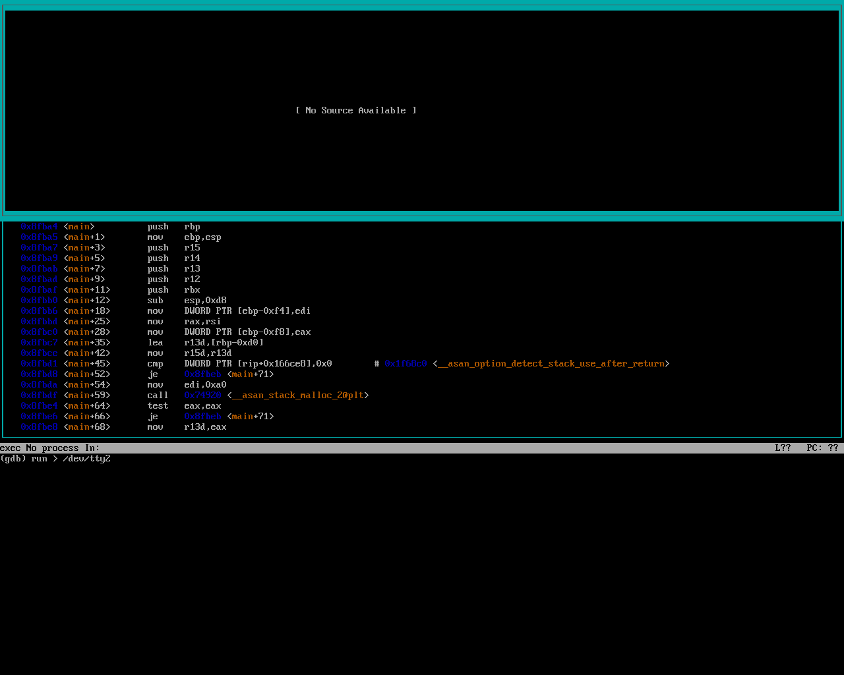Click the operand DWORD PTR [ebp-0xf4],edi
The image size is (844, 675).
click(x=247, y=311)
